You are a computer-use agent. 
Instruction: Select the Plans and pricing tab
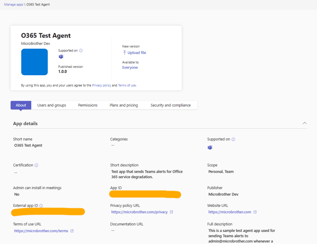point(124,105)
